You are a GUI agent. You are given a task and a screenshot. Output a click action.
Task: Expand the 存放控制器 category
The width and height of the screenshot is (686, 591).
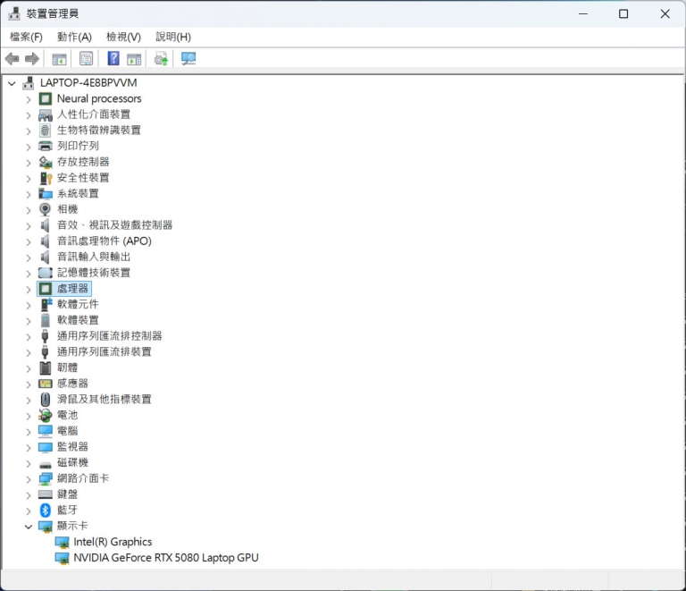click(x=29, y=163)
